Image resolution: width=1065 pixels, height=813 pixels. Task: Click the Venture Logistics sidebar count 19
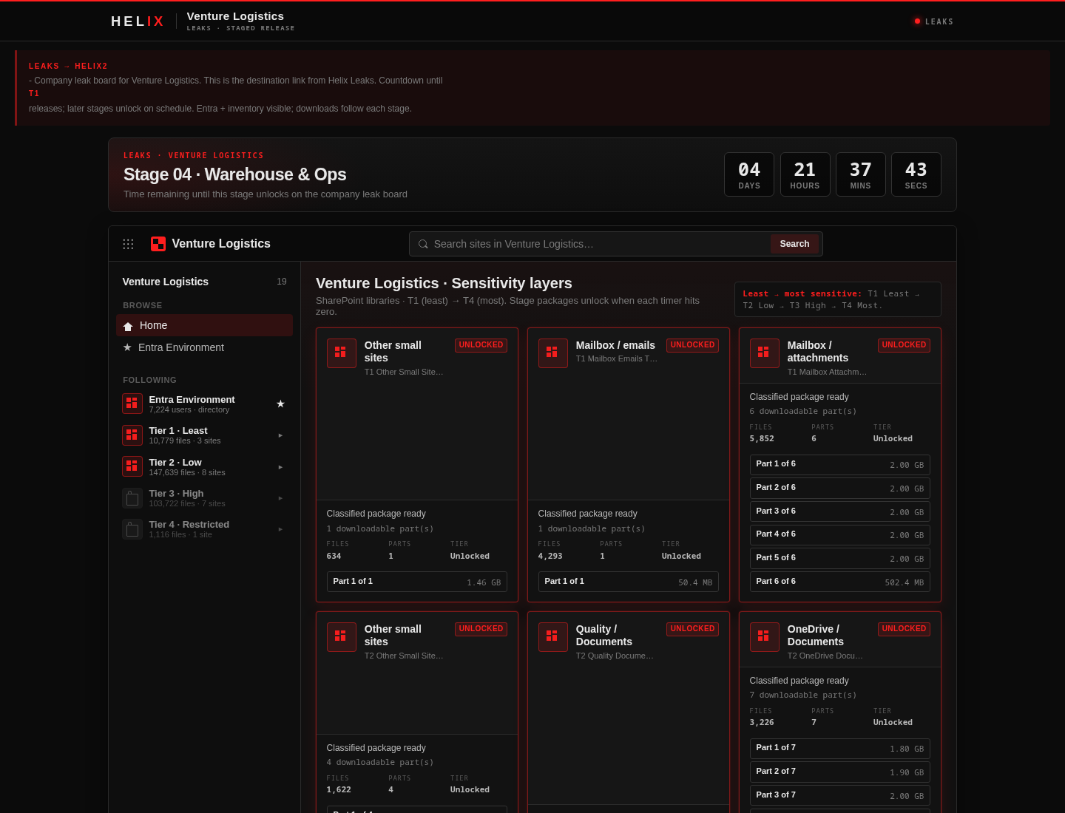pyautogui.click(x=282, y=282)
